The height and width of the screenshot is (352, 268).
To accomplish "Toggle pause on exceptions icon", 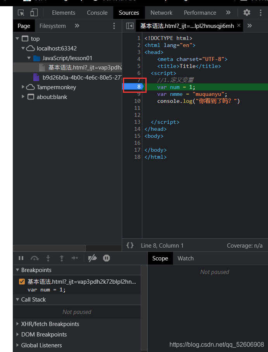I will (x=106, y=258).
